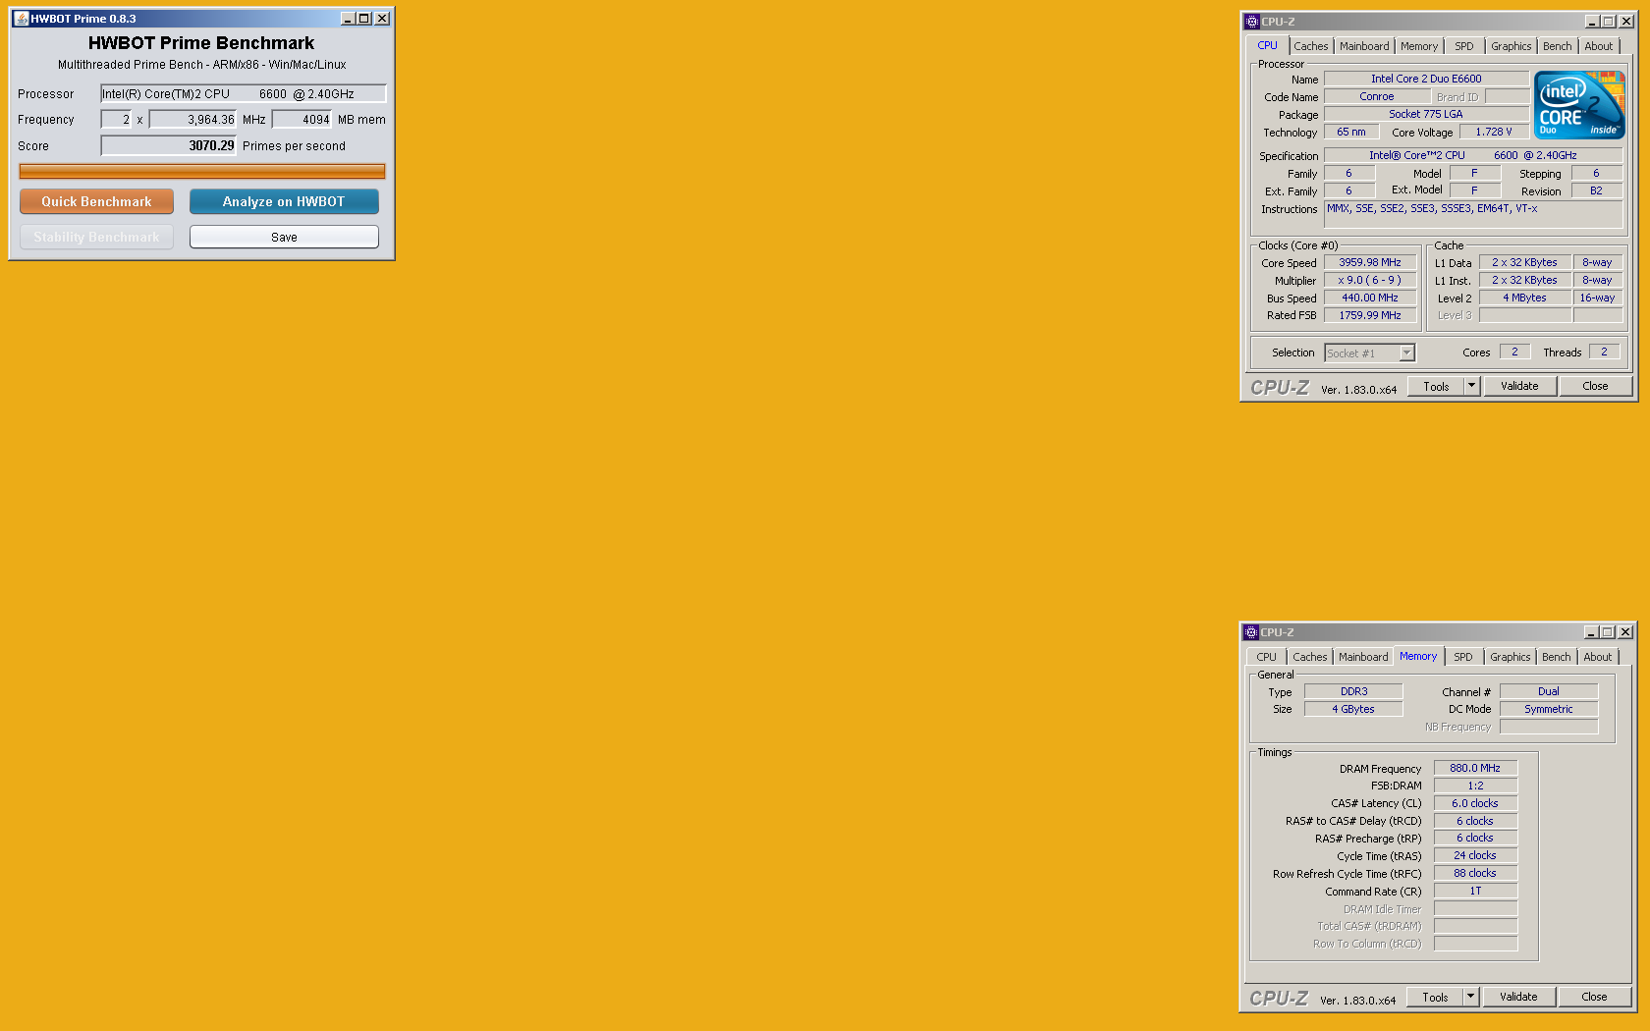This screenshot has width=1650, height=1031.
Task: Click the score field showing 3070.29
Action: tap(169, 145)
